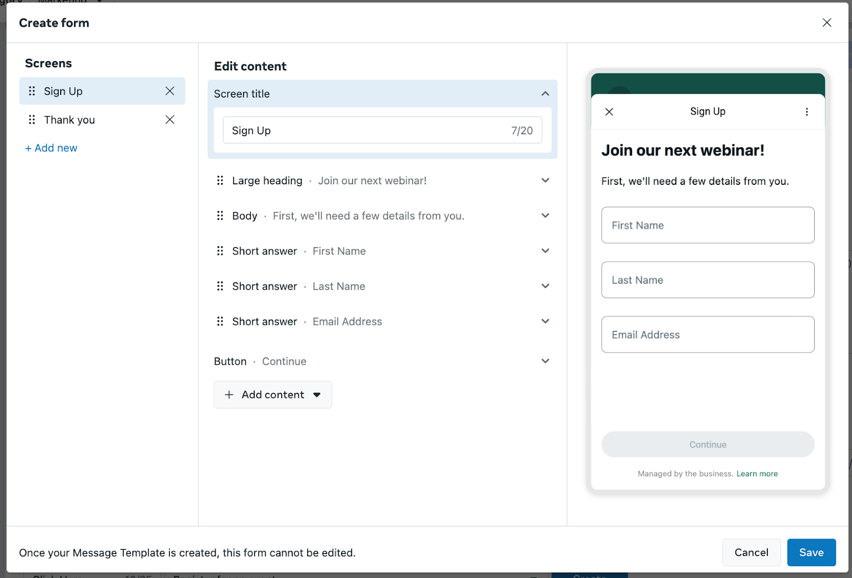Screen dimensions: 852x578
Task: Expand the Large heading section
Action: click(545, 181)
